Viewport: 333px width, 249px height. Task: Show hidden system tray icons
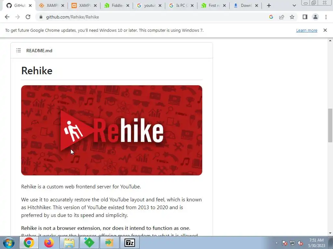276,243
